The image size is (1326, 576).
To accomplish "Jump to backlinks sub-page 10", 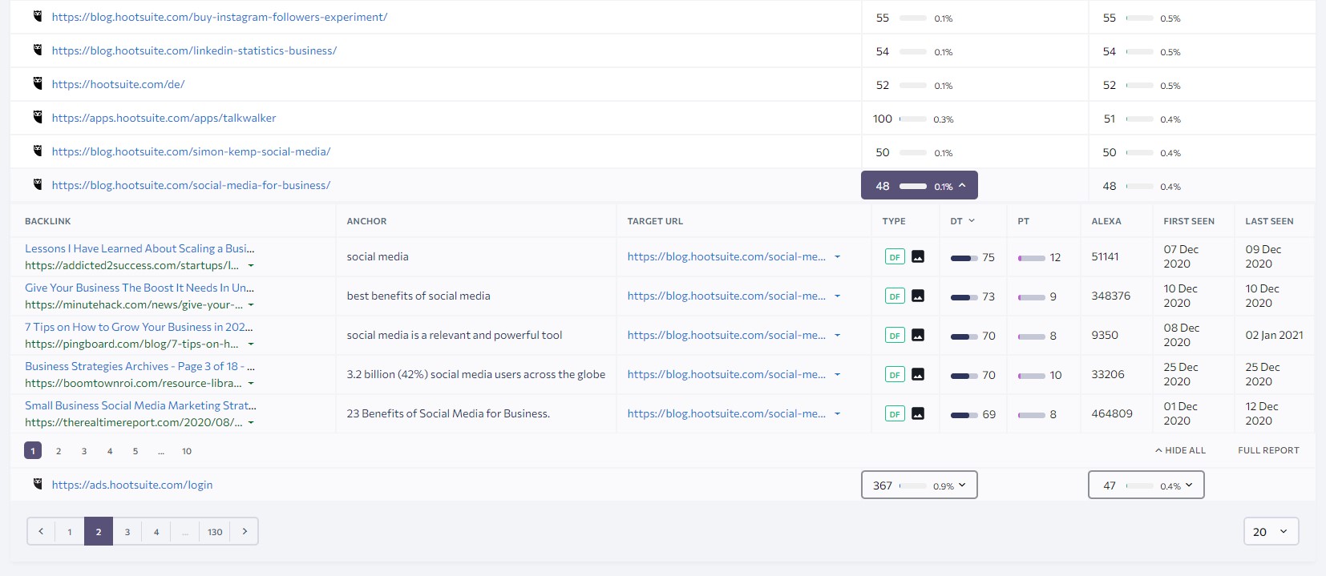I will [x=187, y=451].
